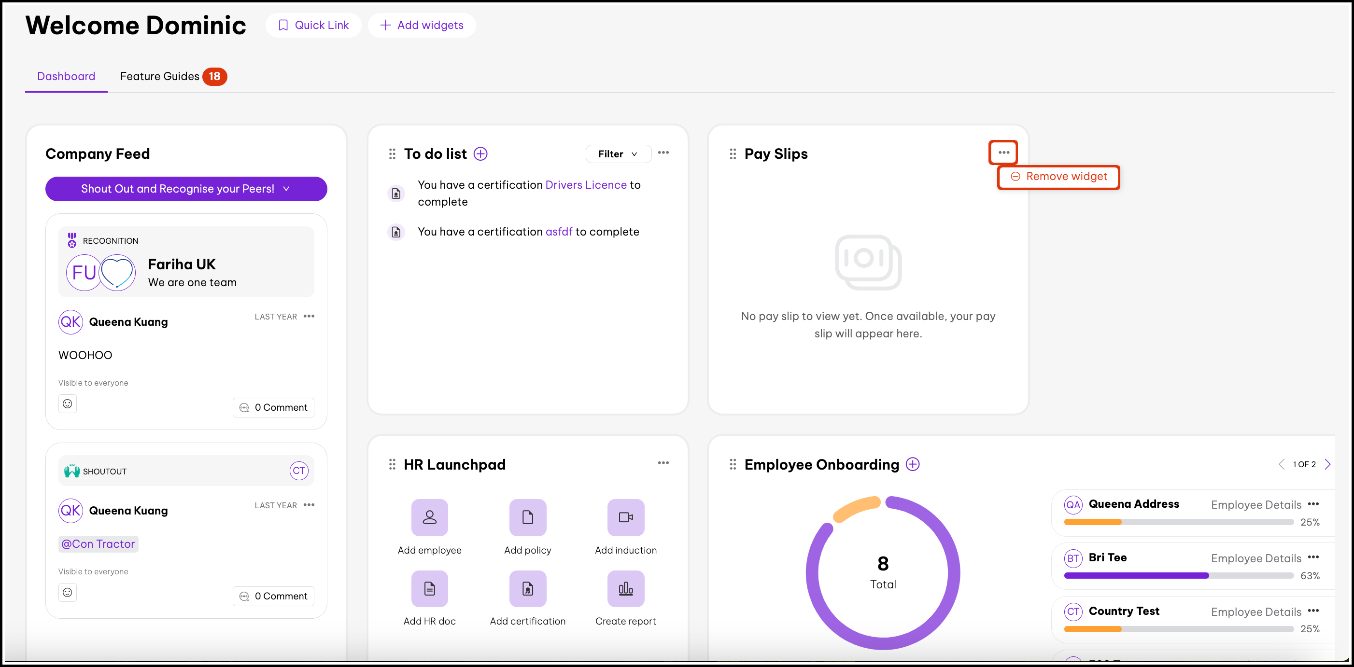
Task: Expand Shout Out and Recognise your Peers
Action: pos(185,189)
